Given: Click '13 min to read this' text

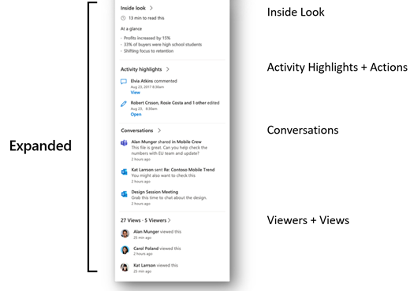Looking at the screenshot, I should coord(147,18).
